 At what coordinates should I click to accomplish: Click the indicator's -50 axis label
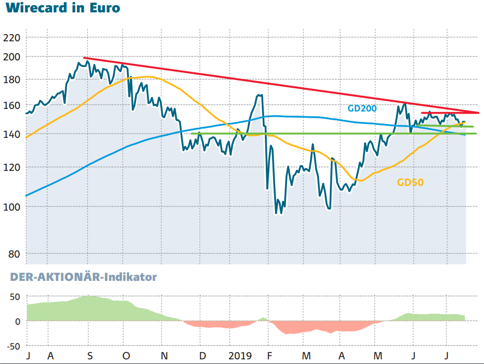pos(13,346)
